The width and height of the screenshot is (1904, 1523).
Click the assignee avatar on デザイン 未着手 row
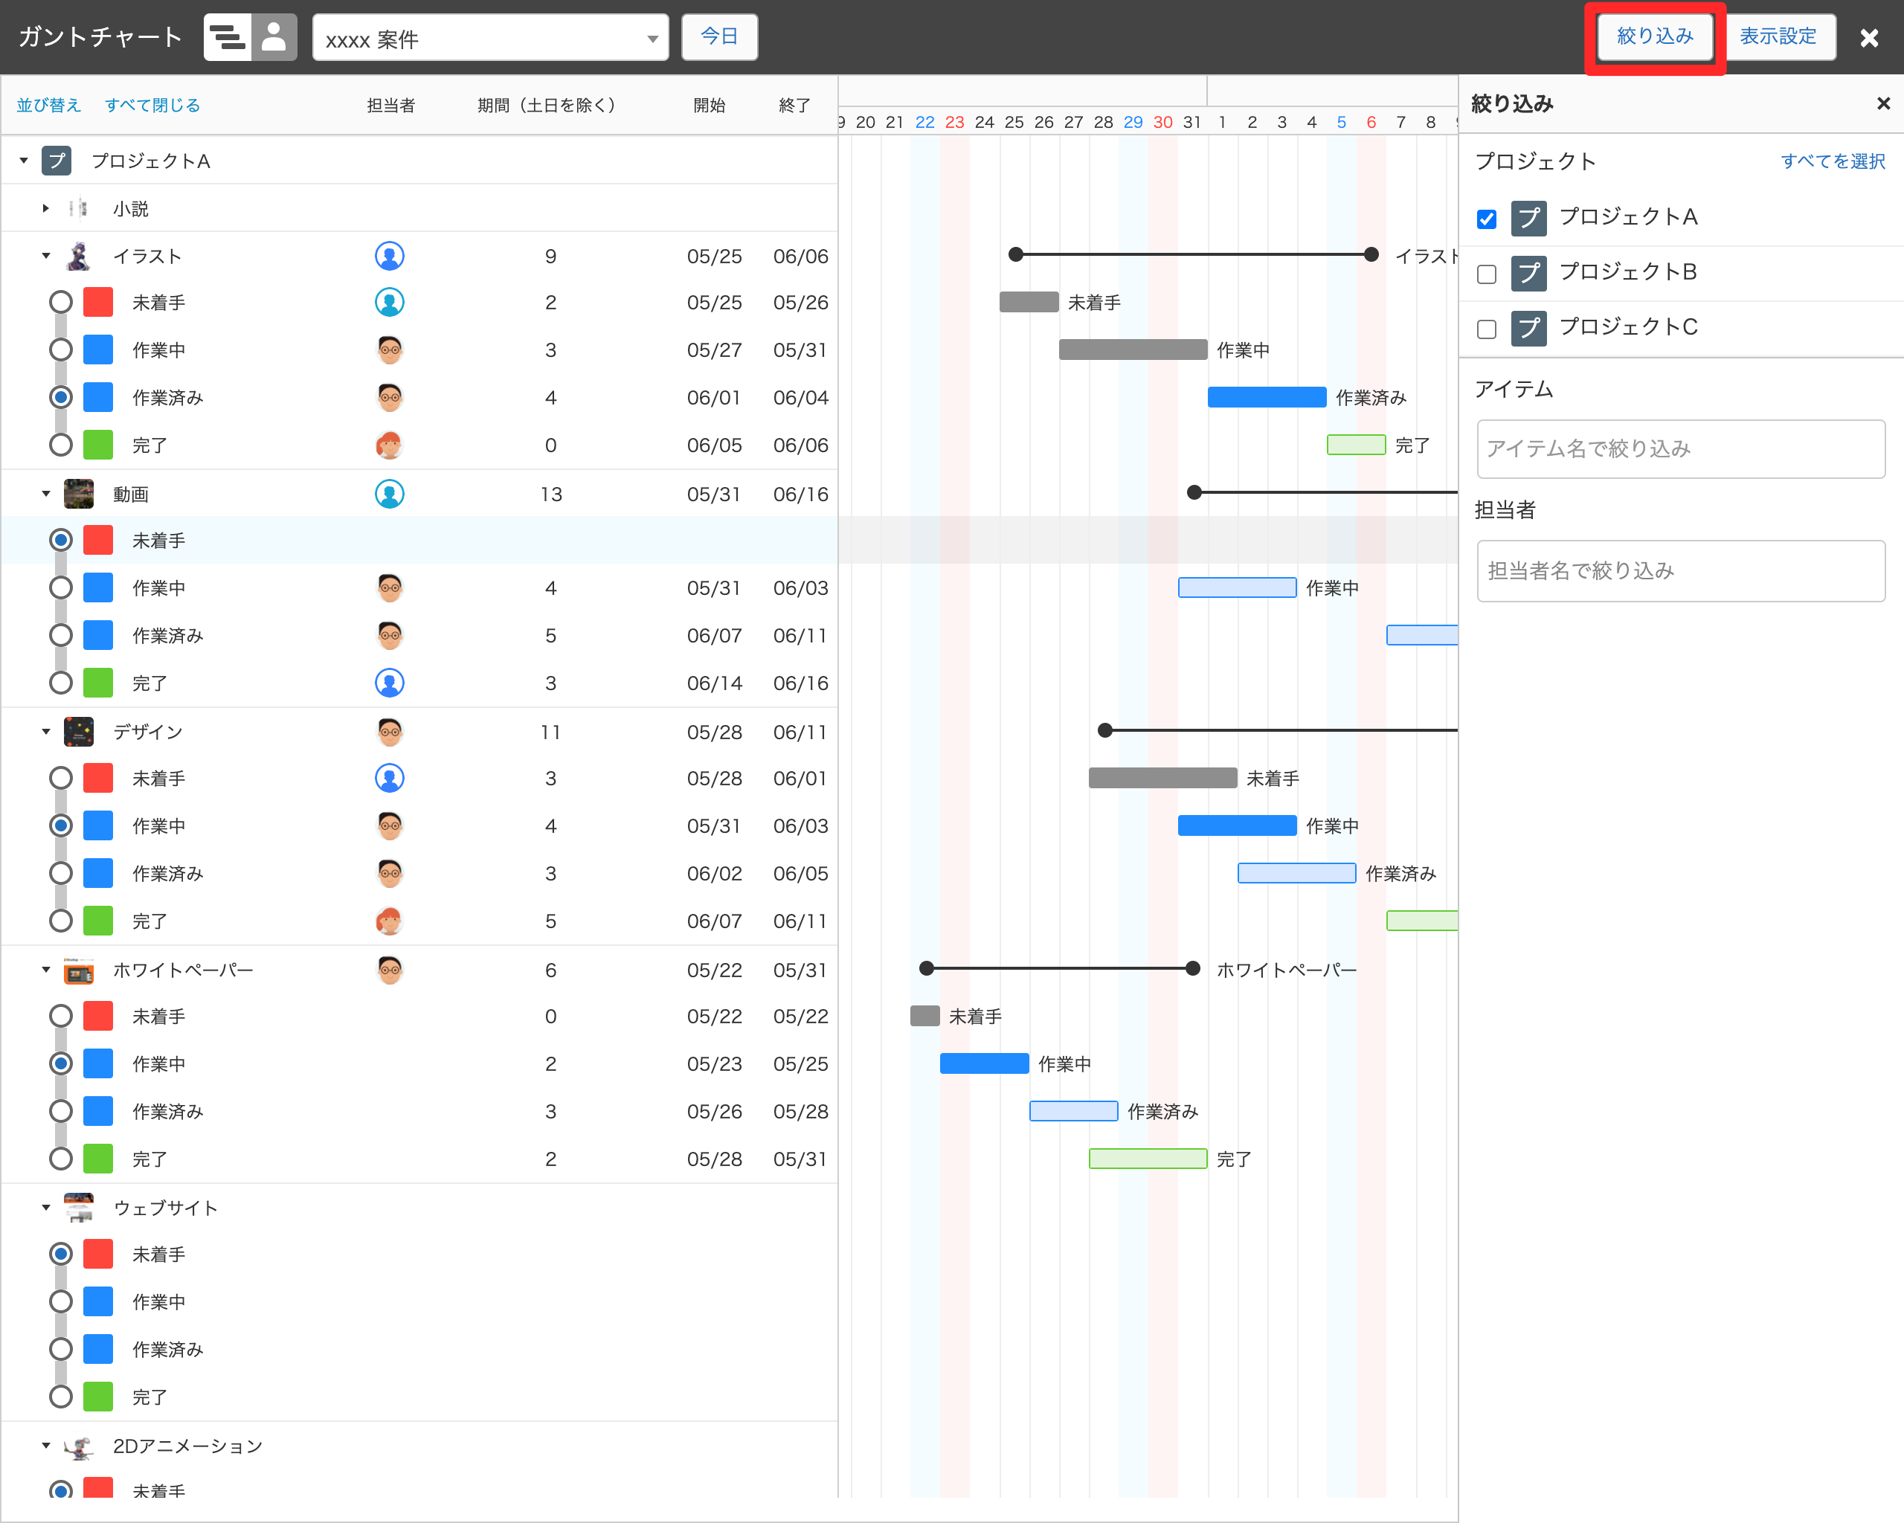click(x=390, y=778)
